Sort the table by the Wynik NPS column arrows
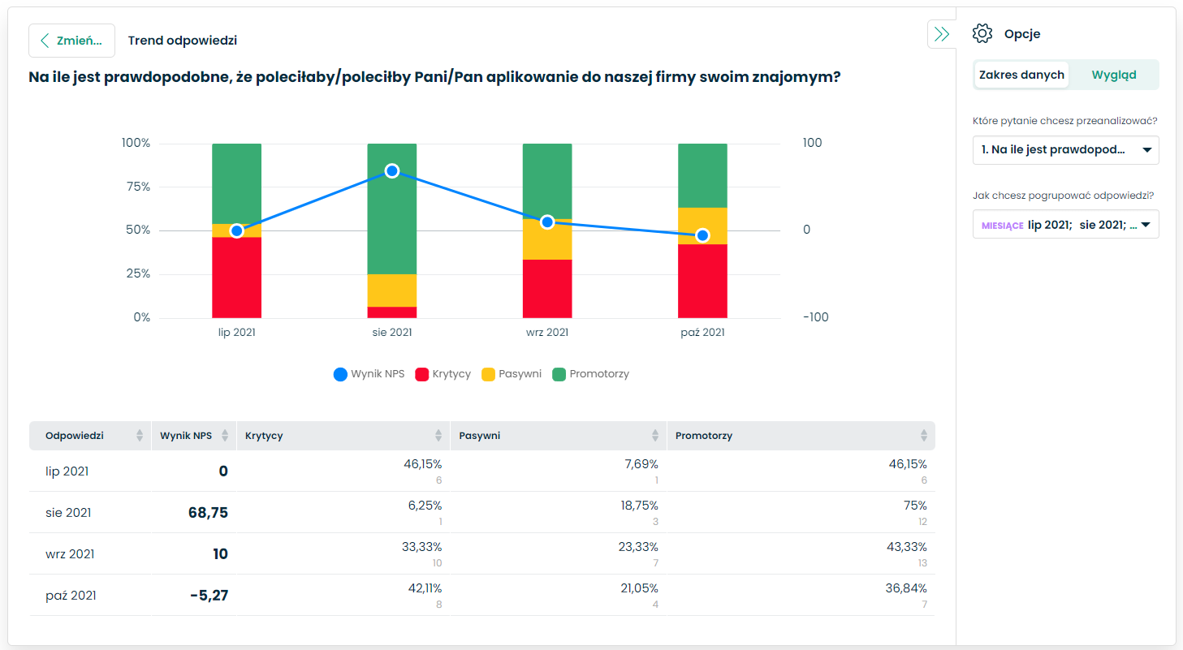 click(x=225, y=436)
